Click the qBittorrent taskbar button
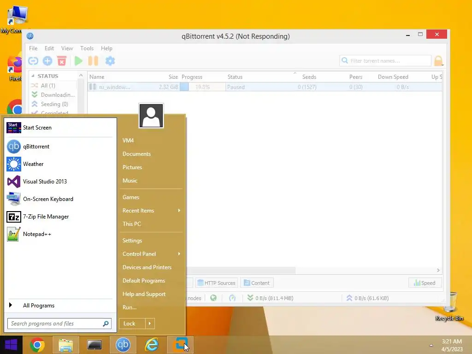472x354 pixels. (x=123, y=345)
